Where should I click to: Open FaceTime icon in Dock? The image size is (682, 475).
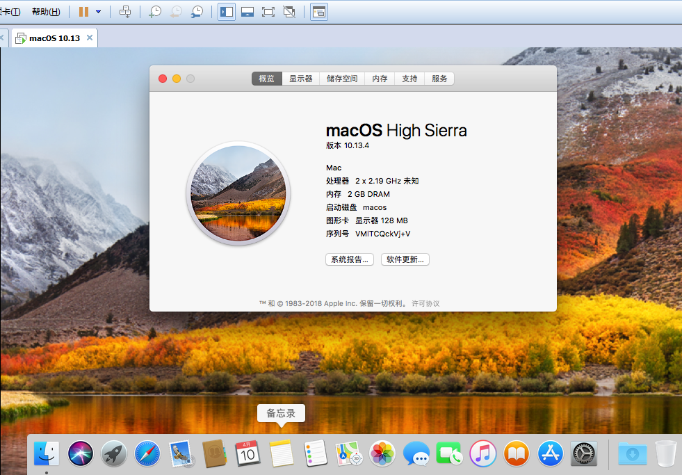(449, 453)
